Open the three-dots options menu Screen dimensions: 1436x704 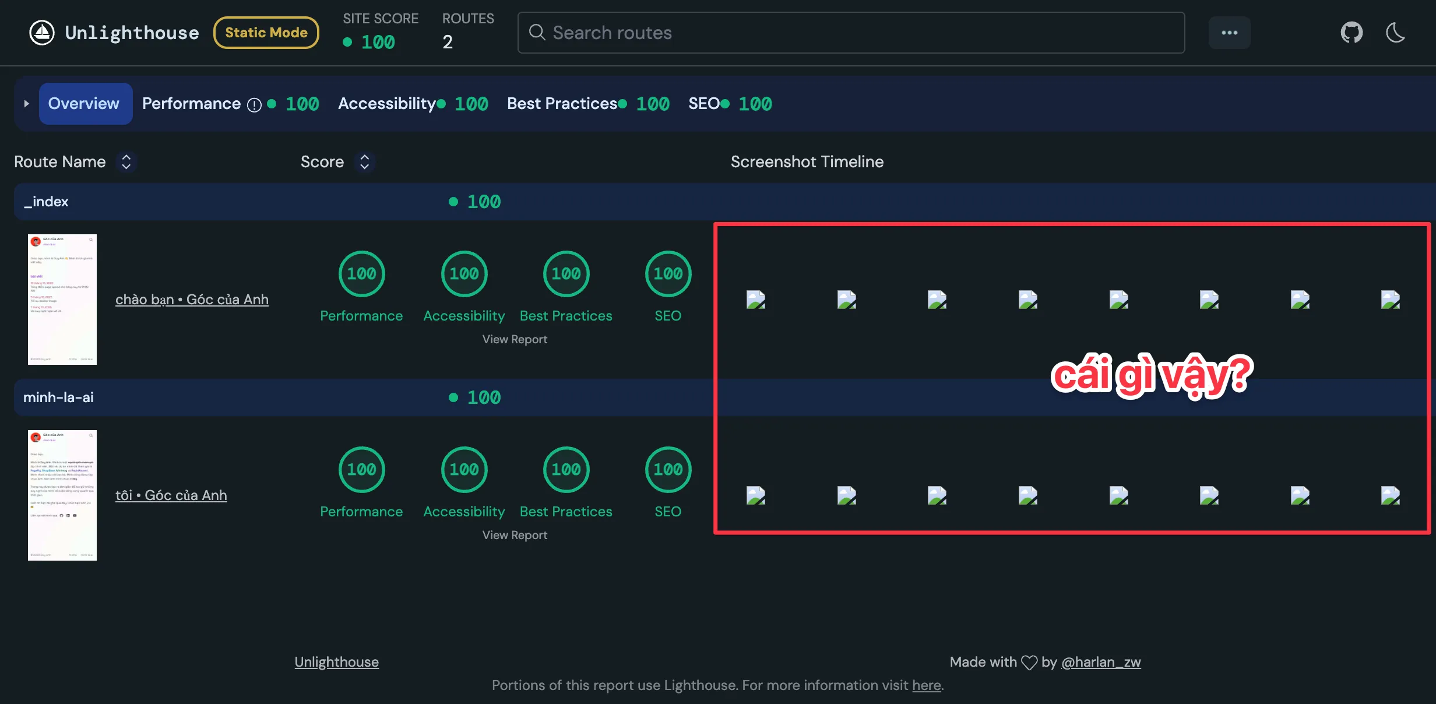tap(1229, 33)
